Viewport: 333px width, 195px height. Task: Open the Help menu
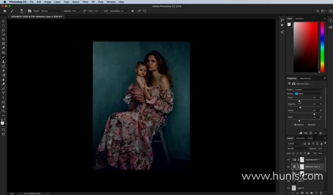point(121,2)
